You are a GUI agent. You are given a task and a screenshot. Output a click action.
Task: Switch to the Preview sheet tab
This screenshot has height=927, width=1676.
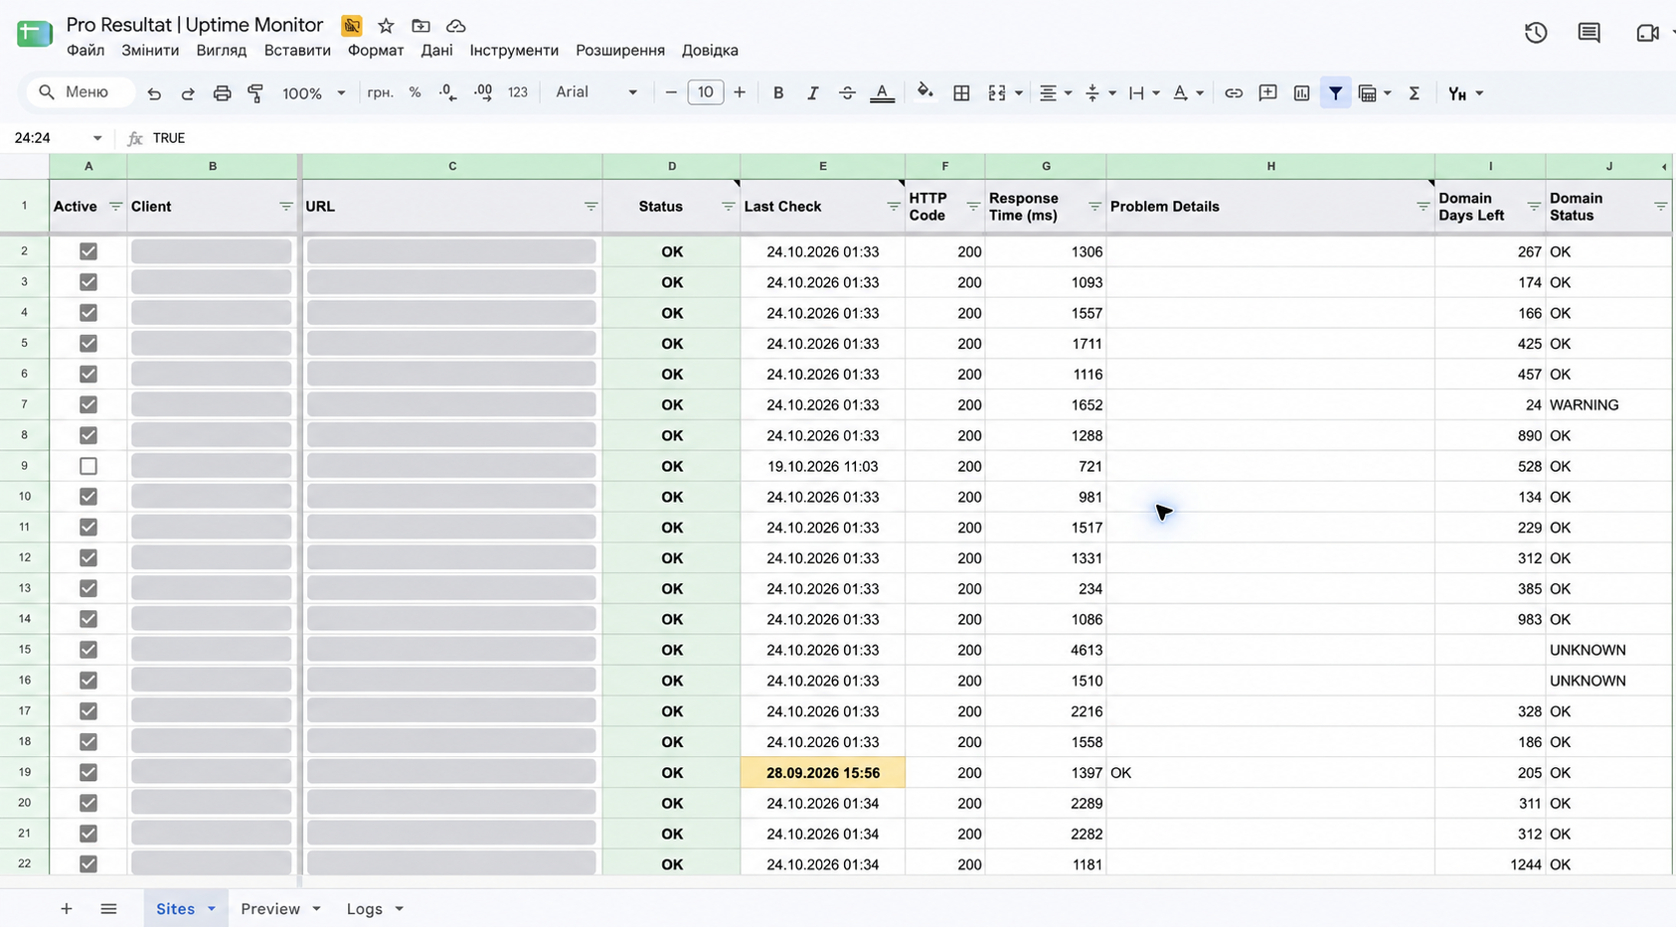[x=270, y=909]
